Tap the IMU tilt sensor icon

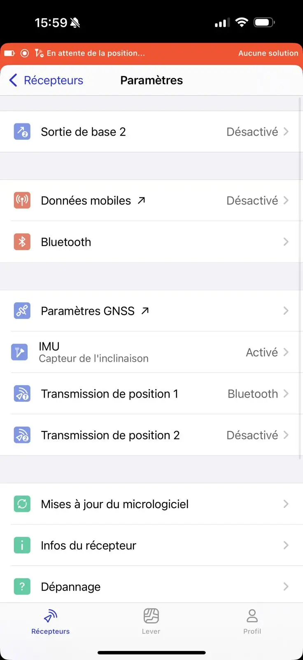[19, 352]
